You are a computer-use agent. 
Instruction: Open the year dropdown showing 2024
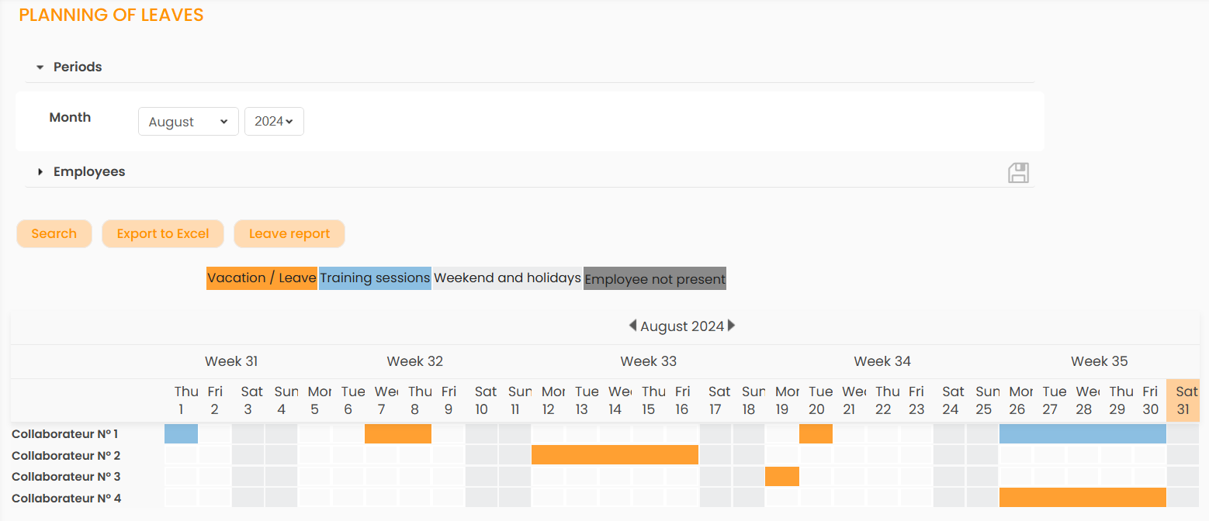tap(274, 122)
